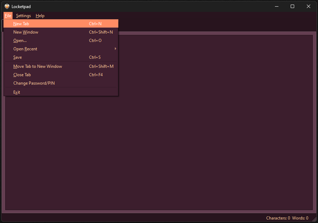Open the Help menu
318x223 pixels.
point(40,15)
